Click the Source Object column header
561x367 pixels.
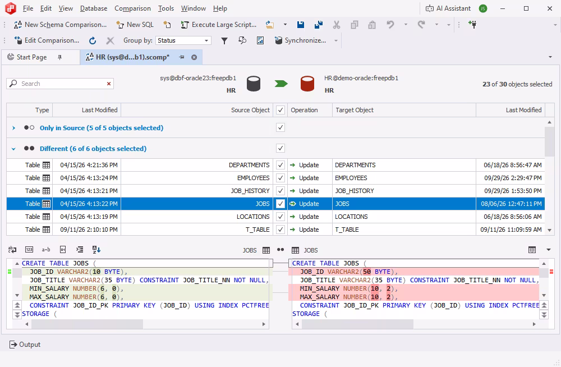tap(197, 110)
